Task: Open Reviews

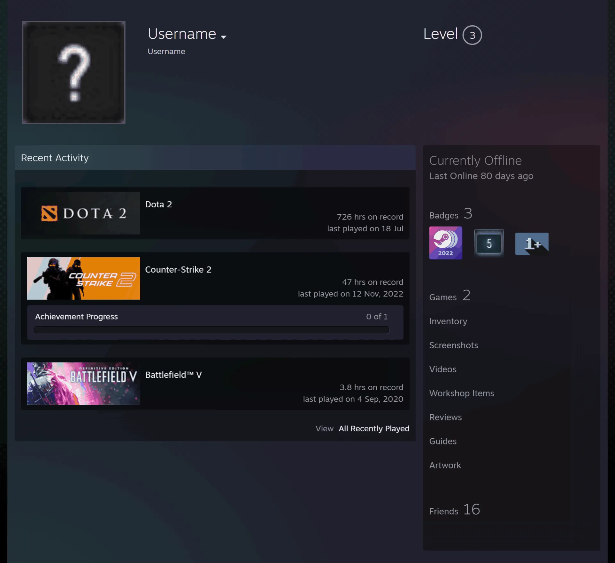Action: (446, 417)
